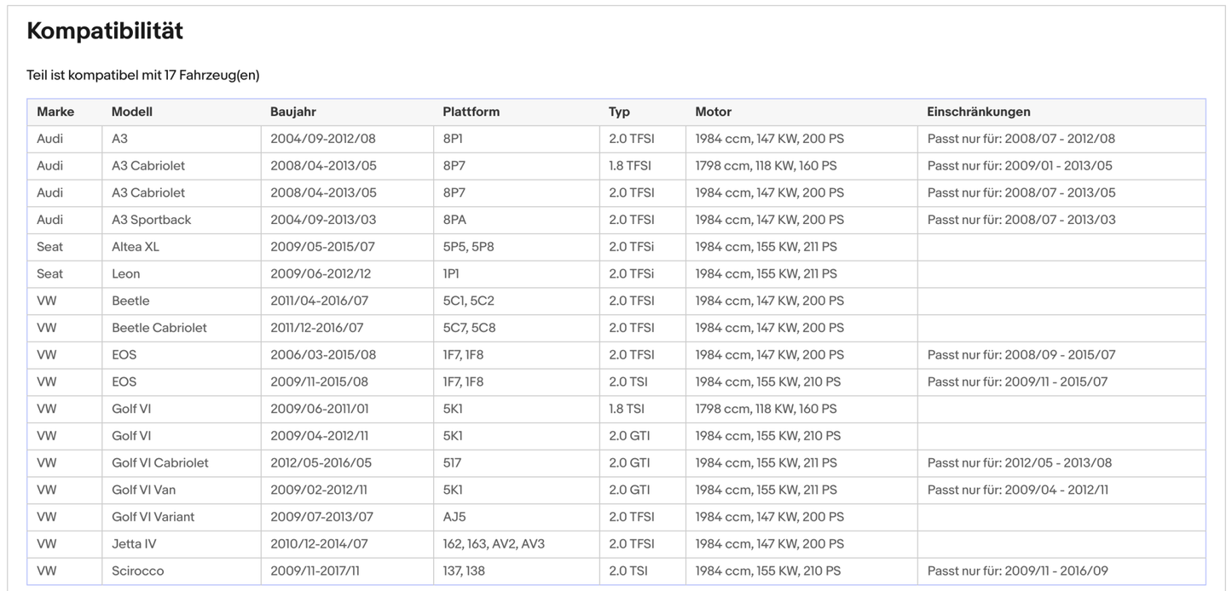Image resolution: width=1232 pixels, height=591 pixels.
Task: Click the Baujahr column header
Action: 293,112
